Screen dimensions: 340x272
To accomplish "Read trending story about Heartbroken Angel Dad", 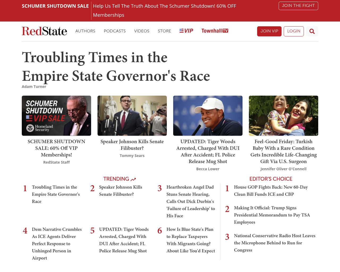I will tap(190, 201).
